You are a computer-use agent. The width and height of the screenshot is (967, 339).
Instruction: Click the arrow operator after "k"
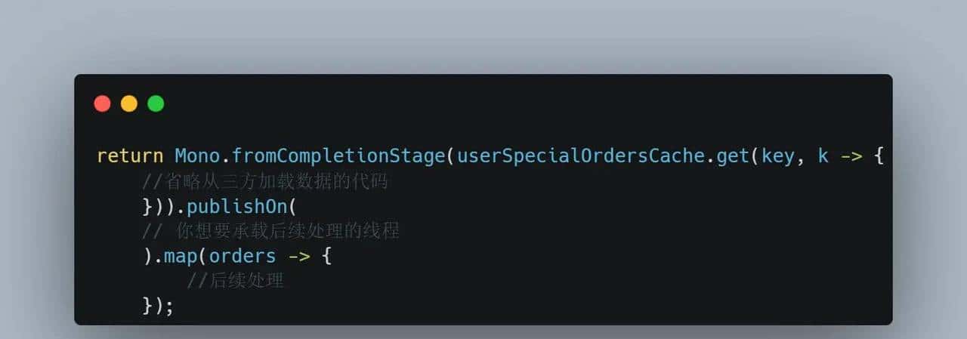click(851, 156)
